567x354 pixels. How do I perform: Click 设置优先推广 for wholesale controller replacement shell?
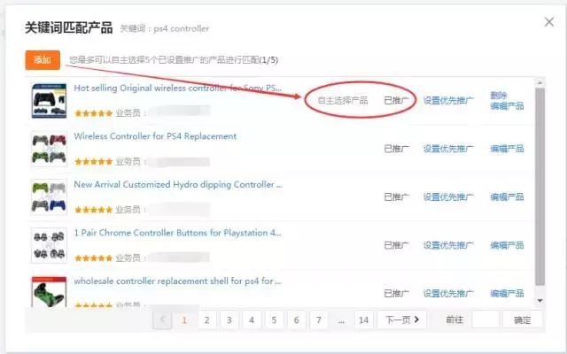(x=449, y=293)
